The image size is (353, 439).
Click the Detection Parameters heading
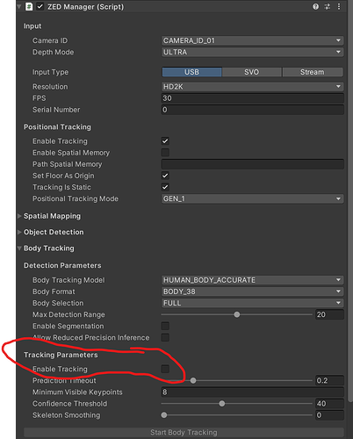(62, 265)
